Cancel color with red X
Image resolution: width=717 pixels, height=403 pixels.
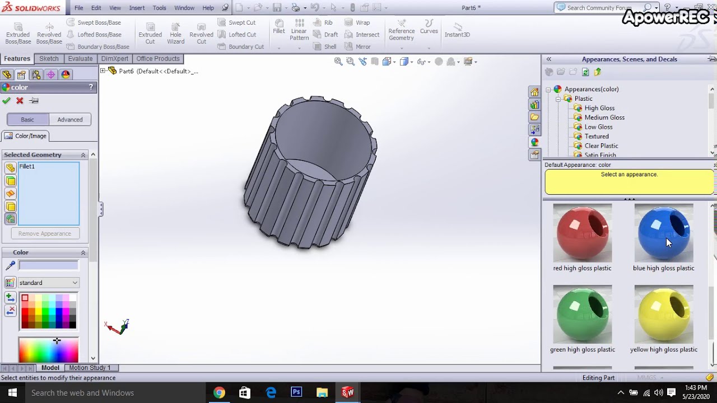[20, 101]
